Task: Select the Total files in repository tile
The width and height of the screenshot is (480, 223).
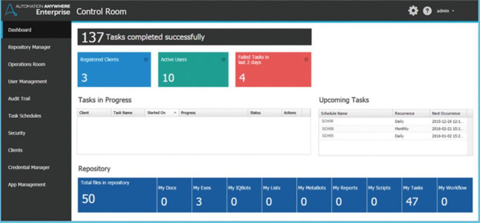Action: pyautogui.click(x=117, y=195)
